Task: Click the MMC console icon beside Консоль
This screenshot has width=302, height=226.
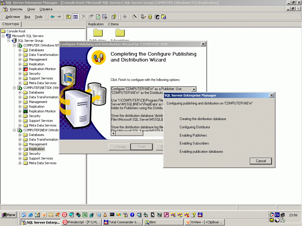Action: click(x=5, y=9)
